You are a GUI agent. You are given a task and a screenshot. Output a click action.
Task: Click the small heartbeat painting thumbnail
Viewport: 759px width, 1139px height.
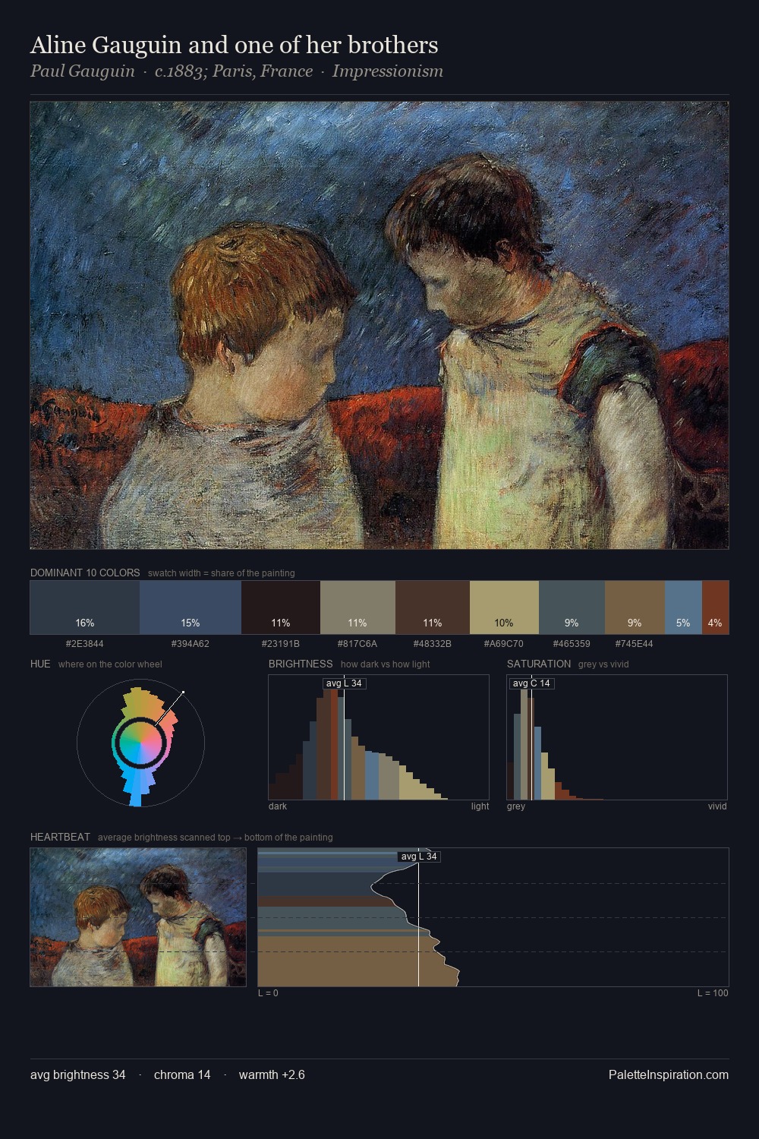pos(138,917)
